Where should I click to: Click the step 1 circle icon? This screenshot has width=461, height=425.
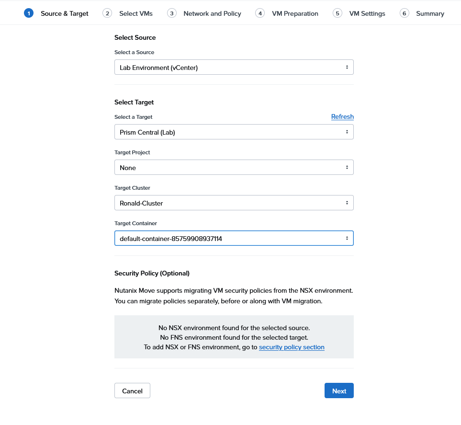29,13
